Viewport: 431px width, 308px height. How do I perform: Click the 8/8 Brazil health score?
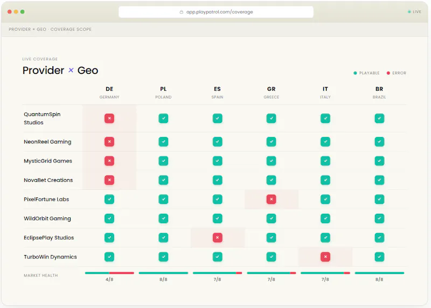[379, 279]
